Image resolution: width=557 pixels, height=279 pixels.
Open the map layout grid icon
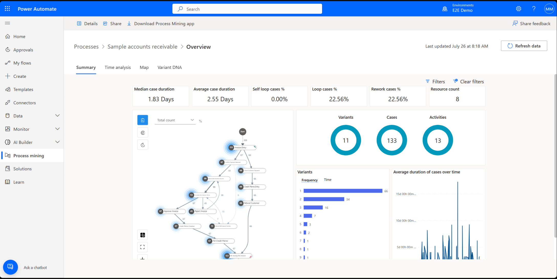(x=143, y=235)
